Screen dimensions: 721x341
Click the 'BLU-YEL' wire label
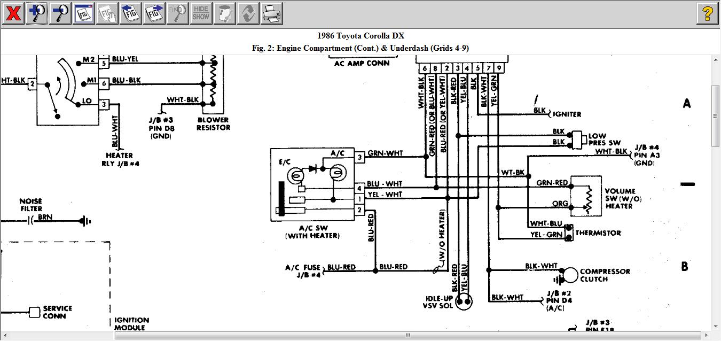(x=126, y=59)
